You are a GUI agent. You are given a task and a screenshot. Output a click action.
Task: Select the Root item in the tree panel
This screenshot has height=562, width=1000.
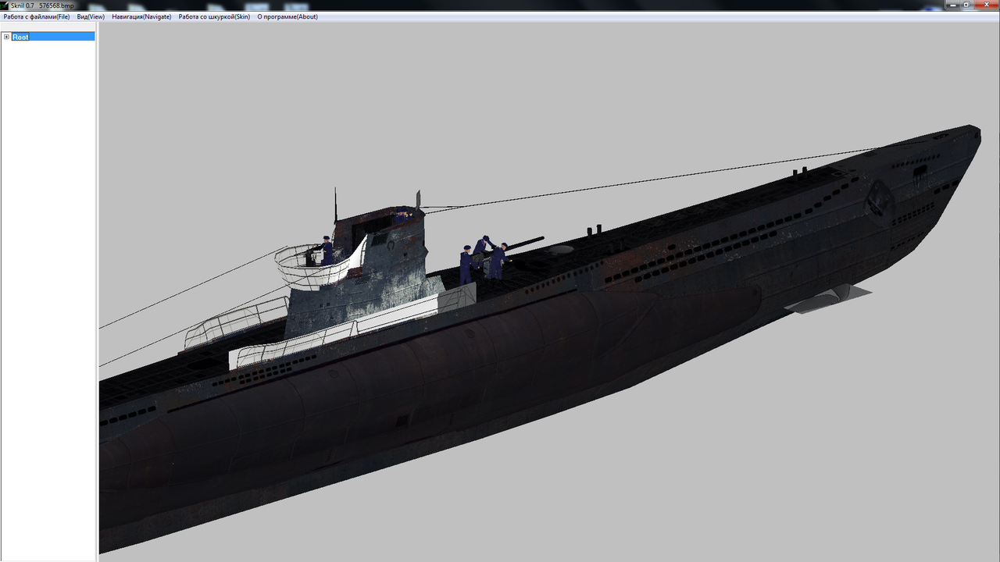(x=20, y=37)
